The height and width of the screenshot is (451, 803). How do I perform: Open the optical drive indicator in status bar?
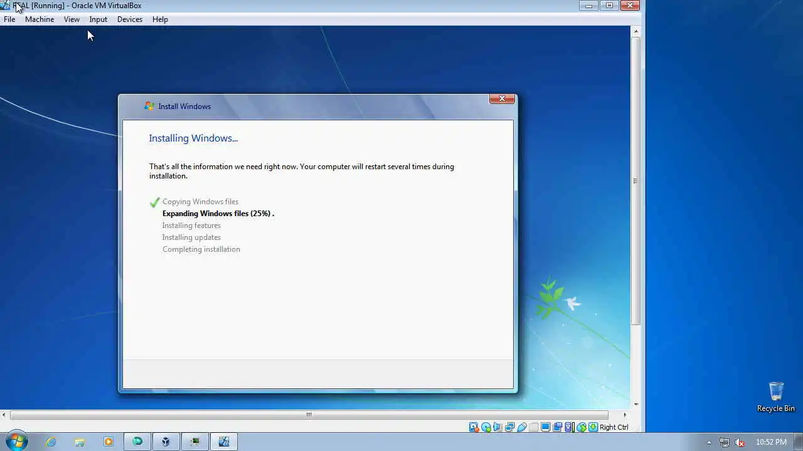click(486, 427)
